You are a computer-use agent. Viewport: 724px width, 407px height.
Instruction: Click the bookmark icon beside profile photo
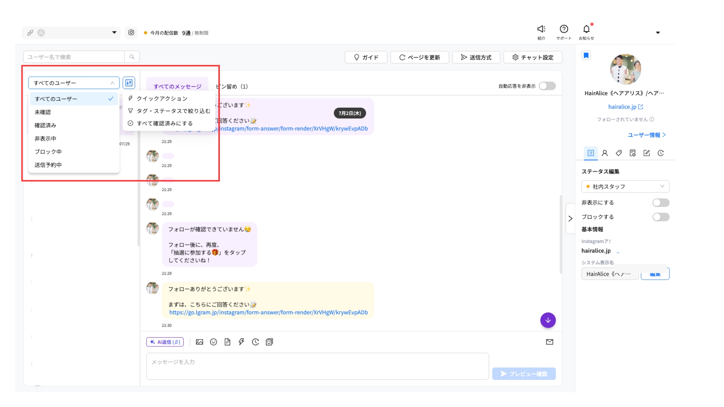point(586,56)
